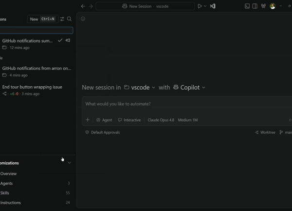Viewport: 292px width, 211px height.
Task: Open End tour button wrapping issue session
Action: tap(36, 90)
